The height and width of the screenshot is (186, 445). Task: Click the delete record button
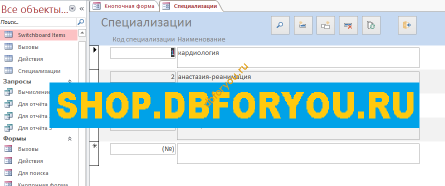pyautogui.click(x=348, y=25)
